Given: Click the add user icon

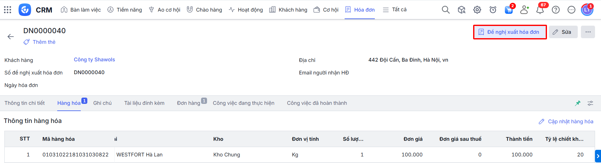Looking at the screenshot, I should point(524,10).
